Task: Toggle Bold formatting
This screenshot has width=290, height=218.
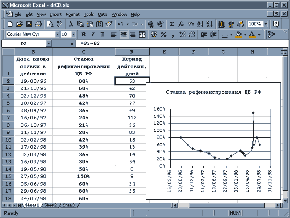Action: pyautogui.click(x=84, y=34)
